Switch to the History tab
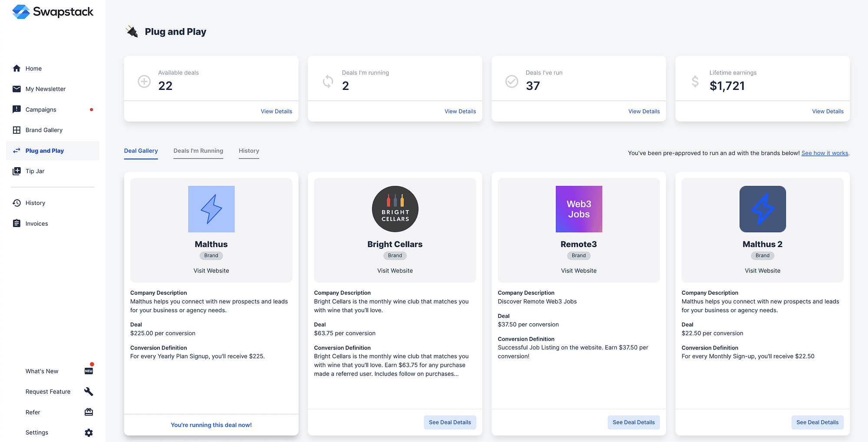The height and width of the screenshot is (442, 868). pos(249,151)
